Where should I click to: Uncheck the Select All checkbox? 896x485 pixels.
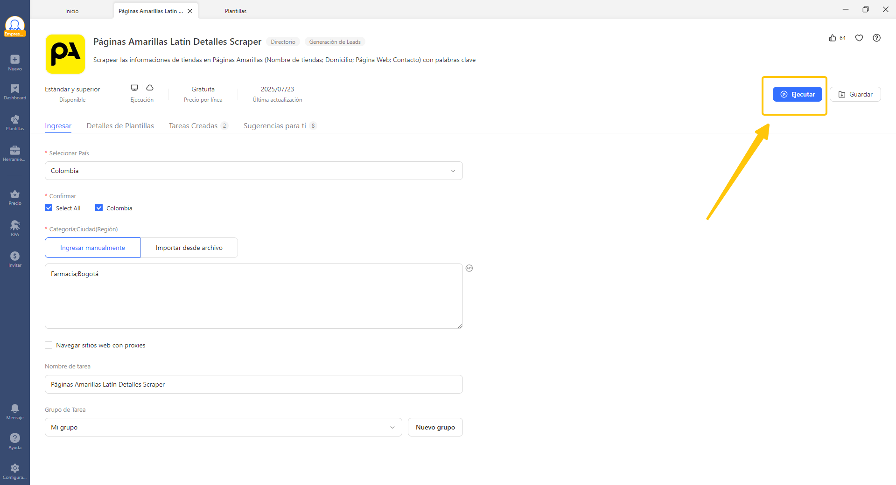pos(49,208)
